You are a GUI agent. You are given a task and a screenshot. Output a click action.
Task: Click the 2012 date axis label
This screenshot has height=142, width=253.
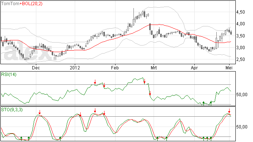75,68
